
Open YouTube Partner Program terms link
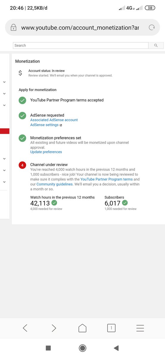107,179
